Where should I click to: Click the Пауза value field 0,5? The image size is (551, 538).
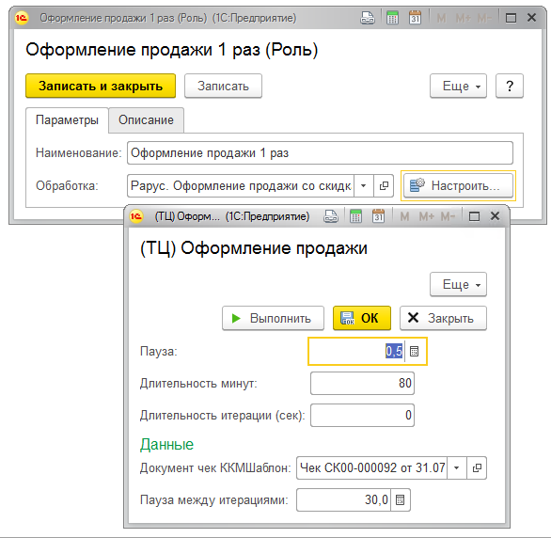357,351
